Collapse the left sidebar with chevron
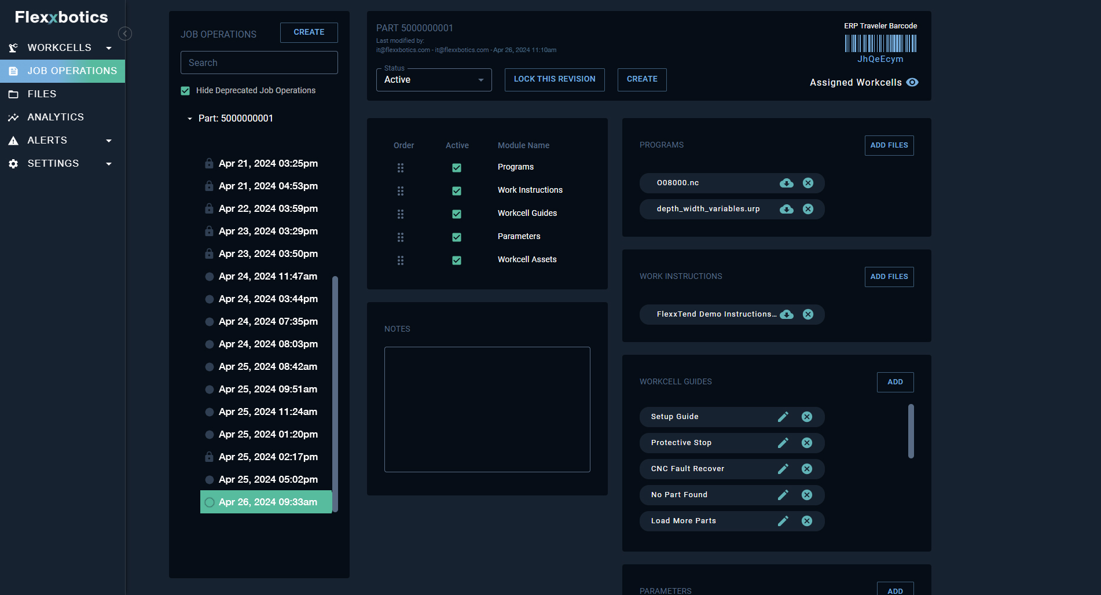This screenshot has height=595, width=1101. pyautogui.click(x=125, y=34)
